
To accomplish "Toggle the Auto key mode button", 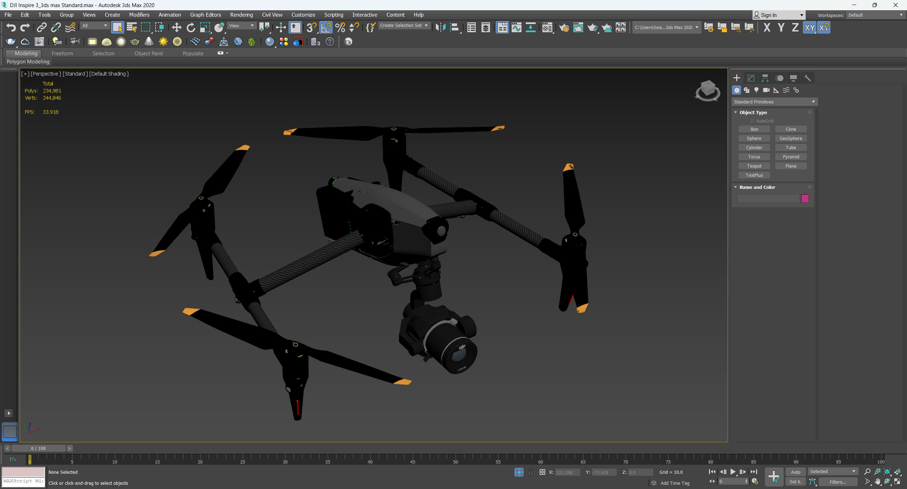I will (795, 472).
